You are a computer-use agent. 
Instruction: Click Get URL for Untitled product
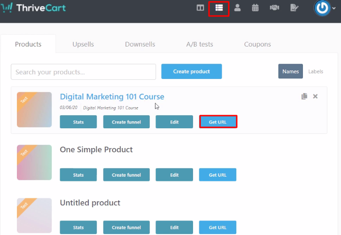point(217,227)
